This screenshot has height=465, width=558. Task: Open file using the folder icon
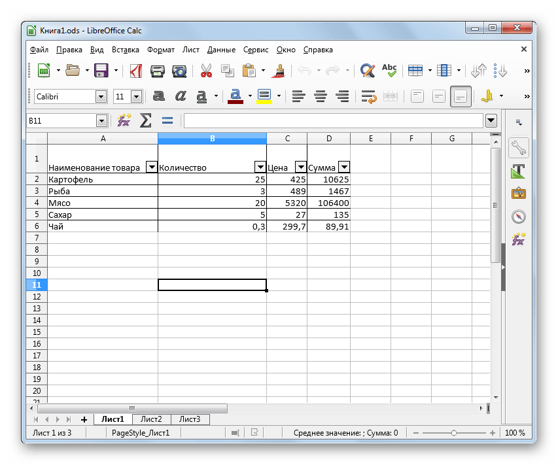pyautogui.click(x=73, y=71)
